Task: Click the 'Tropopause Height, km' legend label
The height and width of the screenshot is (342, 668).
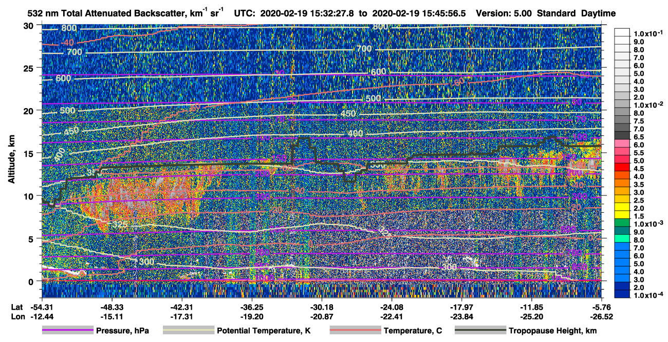Action: pos(552,331)
